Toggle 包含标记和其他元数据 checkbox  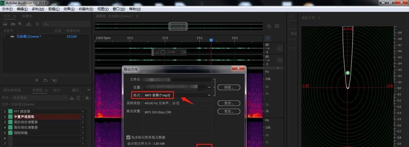pyautogui.click(x=128, y=137)
